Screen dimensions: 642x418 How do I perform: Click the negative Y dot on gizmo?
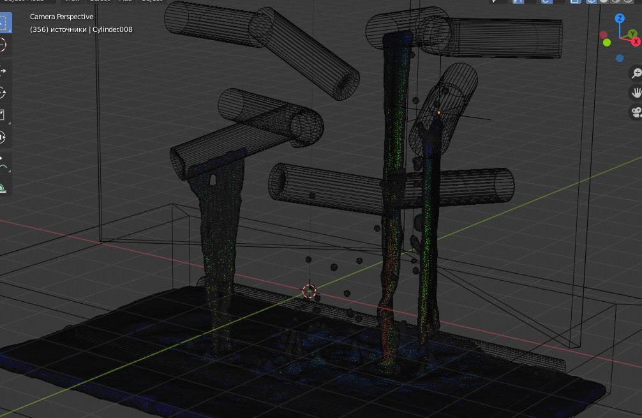607,42
